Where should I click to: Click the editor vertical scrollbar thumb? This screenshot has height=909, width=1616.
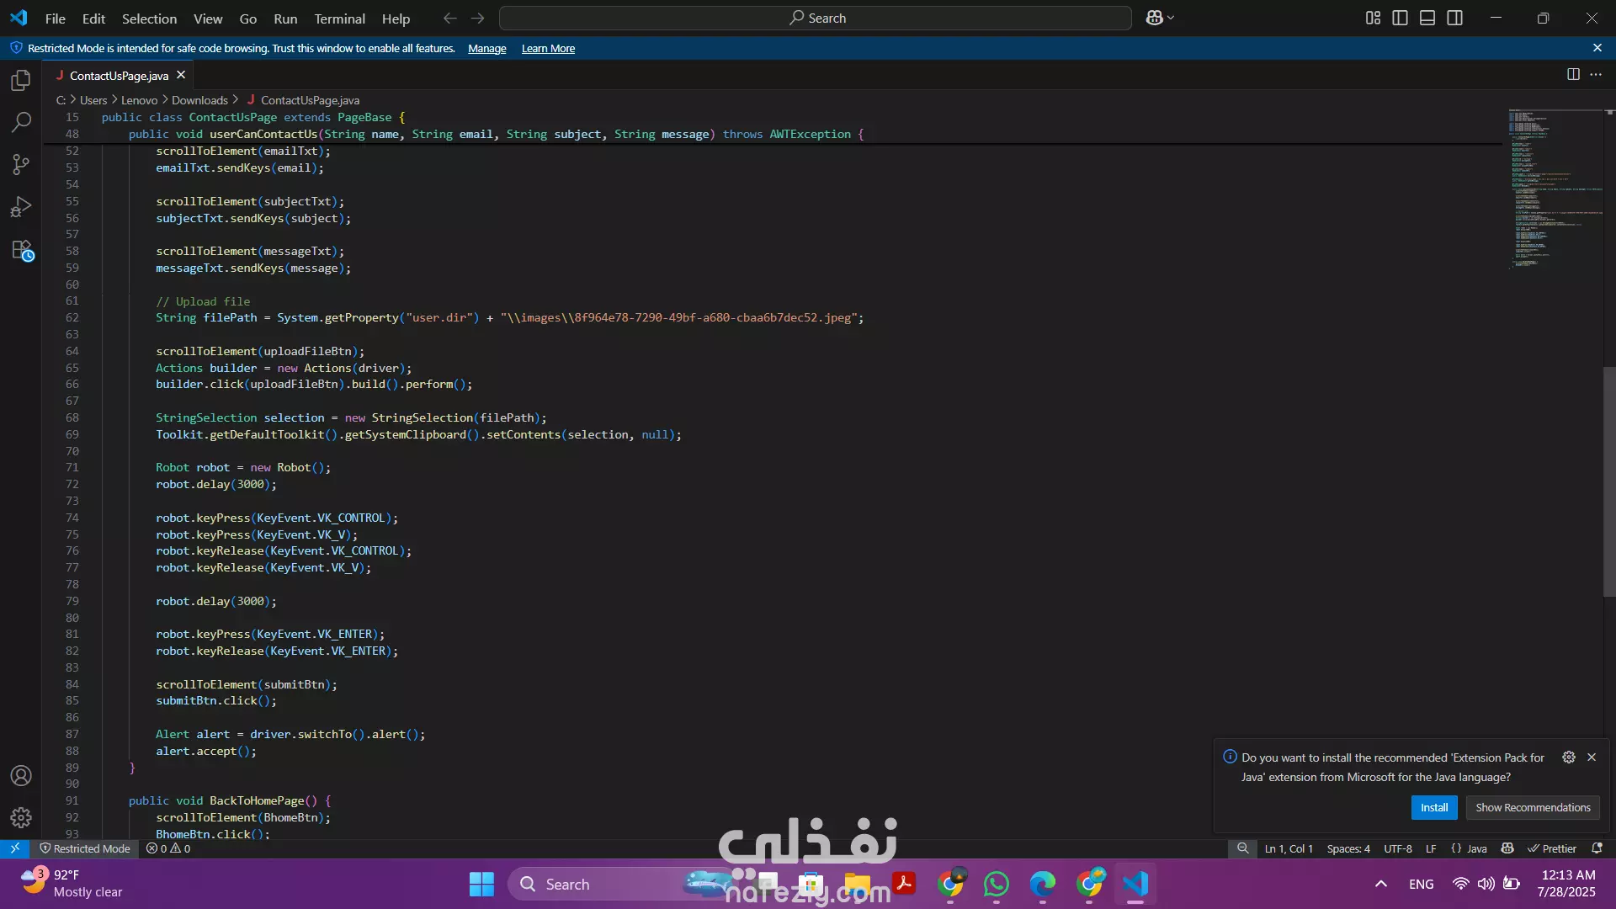(1608, 482)
